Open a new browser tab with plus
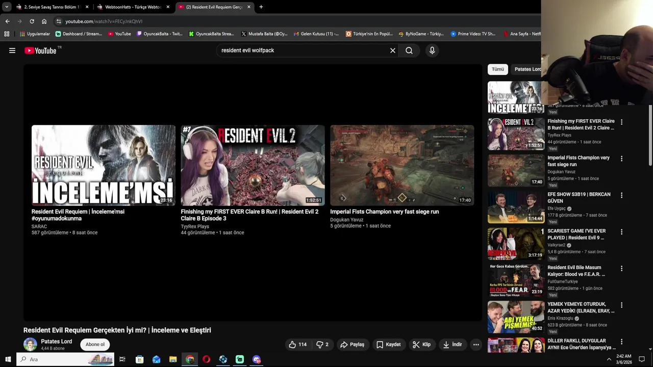653x367 pixels. click(261, 7)
